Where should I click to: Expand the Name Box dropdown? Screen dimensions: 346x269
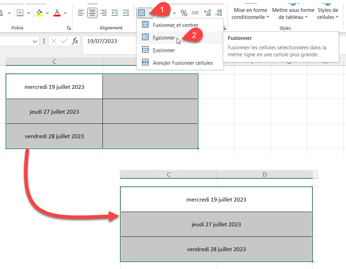pyautogui.click(x=35, y=41)
